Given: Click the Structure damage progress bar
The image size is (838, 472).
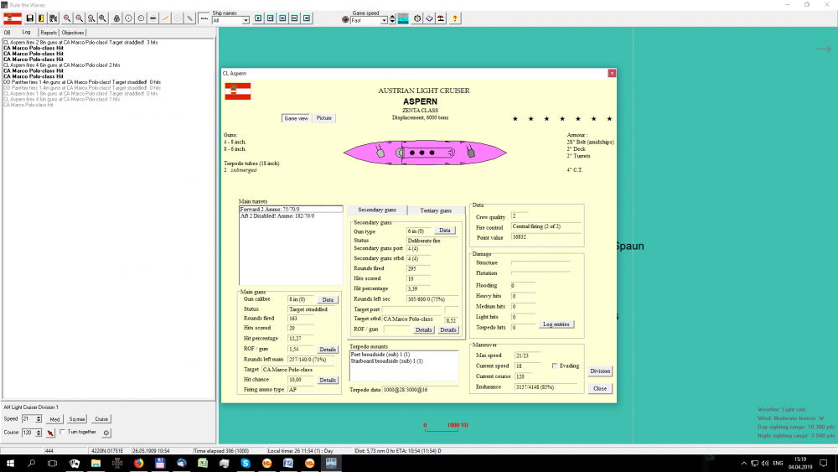Looking at the screenshot, I should coord(541,262).
